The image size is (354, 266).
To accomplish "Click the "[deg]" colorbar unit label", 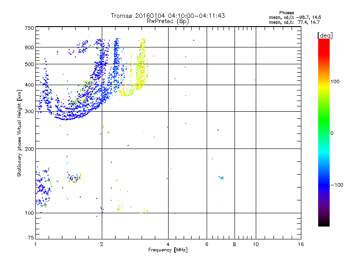I will pyautogui.click(x=325, y=35).
